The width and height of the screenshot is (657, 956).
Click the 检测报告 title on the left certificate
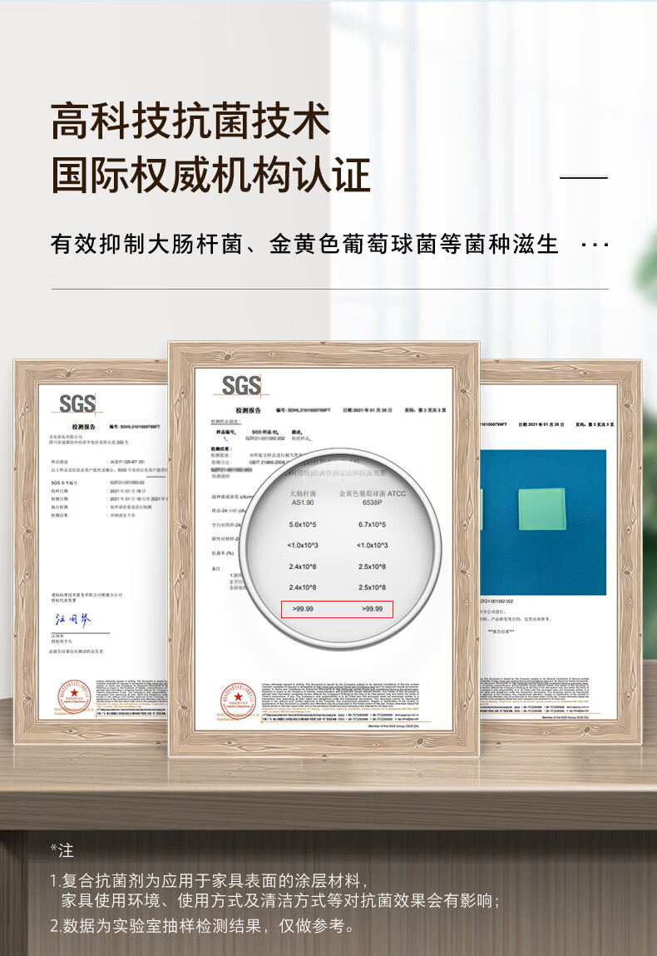click(x=84, y=426)
